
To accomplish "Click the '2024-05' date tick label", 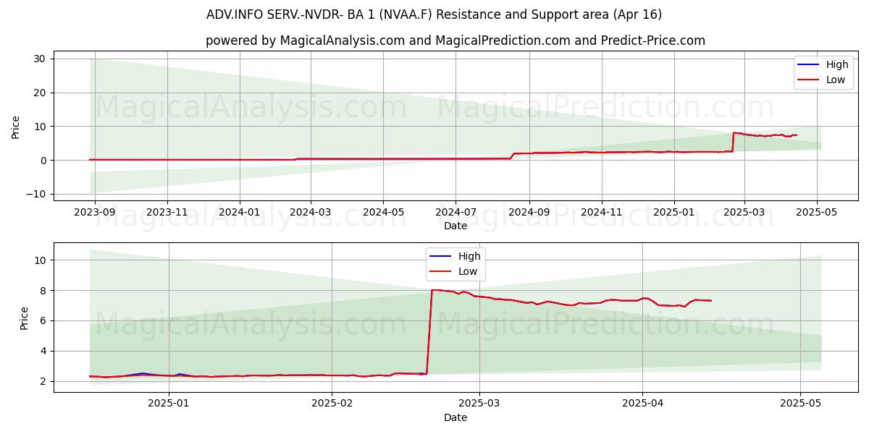I will 382,212.
